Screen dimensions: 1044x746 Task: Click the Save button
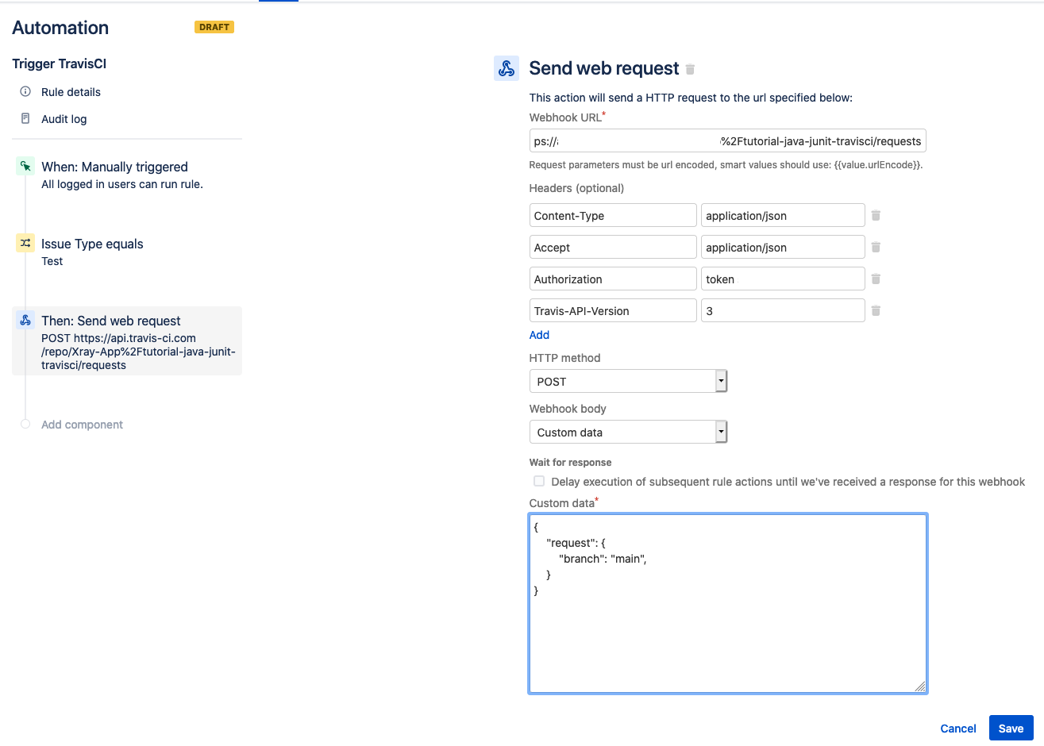pyautogui.click(x=1011, y=729)
